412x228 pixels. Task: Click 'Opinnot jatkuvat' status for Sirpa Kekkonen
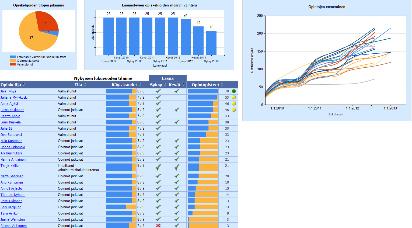(70, 110)
